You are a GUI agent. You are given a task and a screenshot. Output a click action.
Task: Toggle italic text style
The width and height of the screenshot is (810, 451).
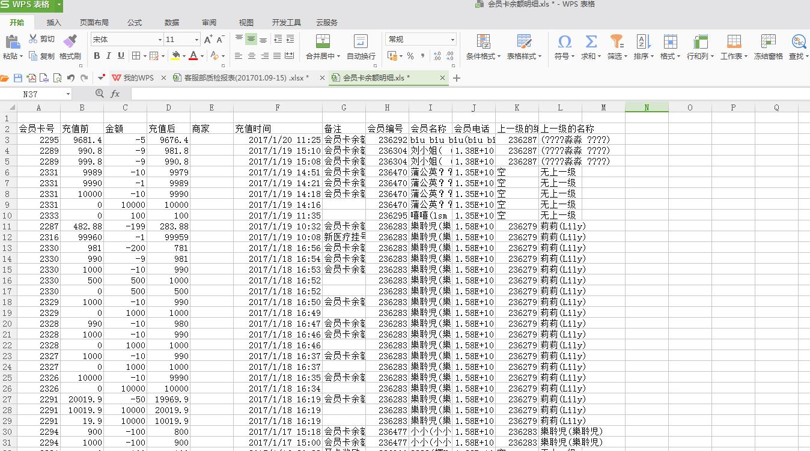point(109,56)
